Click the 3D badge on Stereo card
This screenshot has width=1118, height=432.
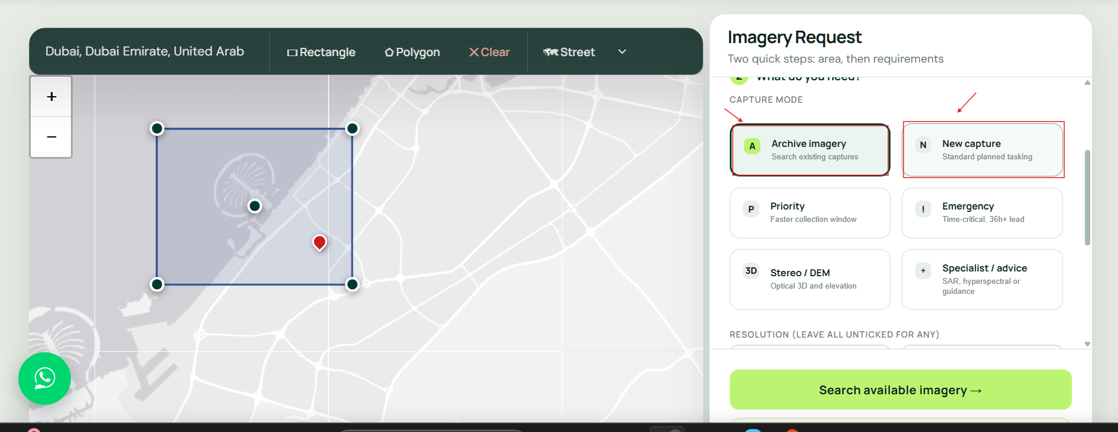[x=751, y=271]
